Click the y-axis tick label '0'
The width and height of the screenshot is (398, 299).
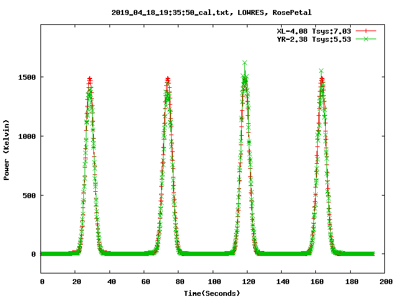tap(34, 254)
